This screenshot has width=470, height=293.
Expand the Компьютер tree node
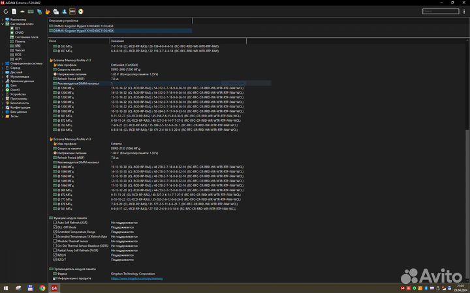(3, 20)
